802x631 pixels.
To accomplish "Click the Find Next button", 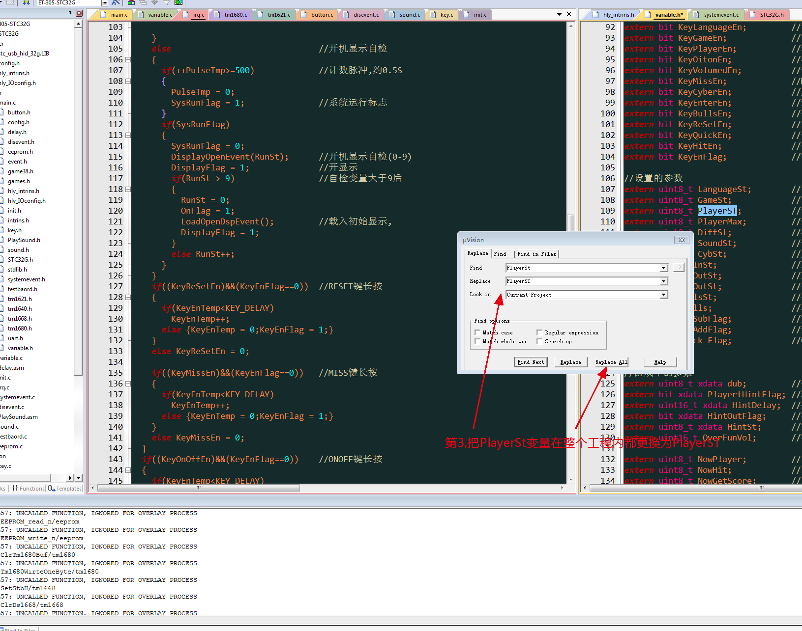I will [531, 362].
